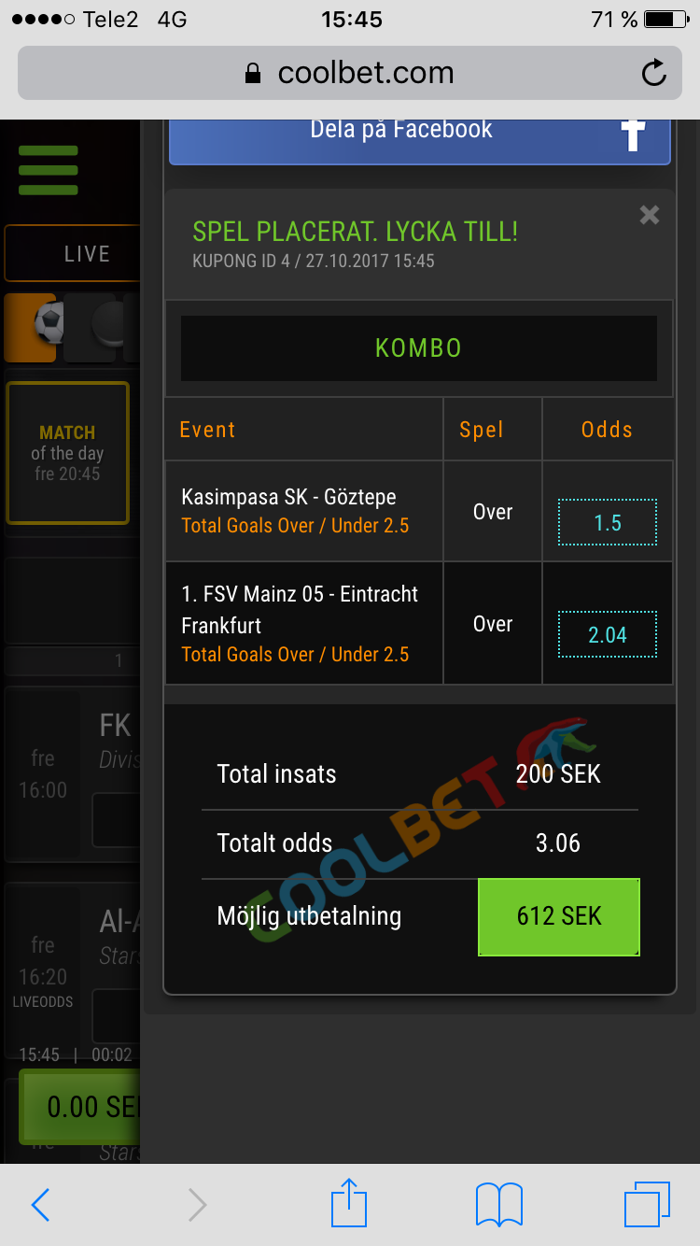Image resolution: width=700 pixels, height=1246 pixels.
Task: Close the bet confirmation with X
Action: coord(650,215)
